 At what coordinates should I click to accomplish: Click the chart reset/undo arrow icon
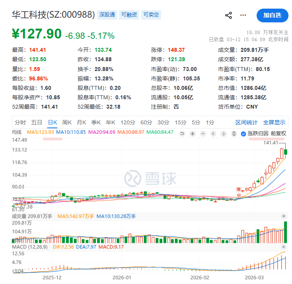point(182,133)
